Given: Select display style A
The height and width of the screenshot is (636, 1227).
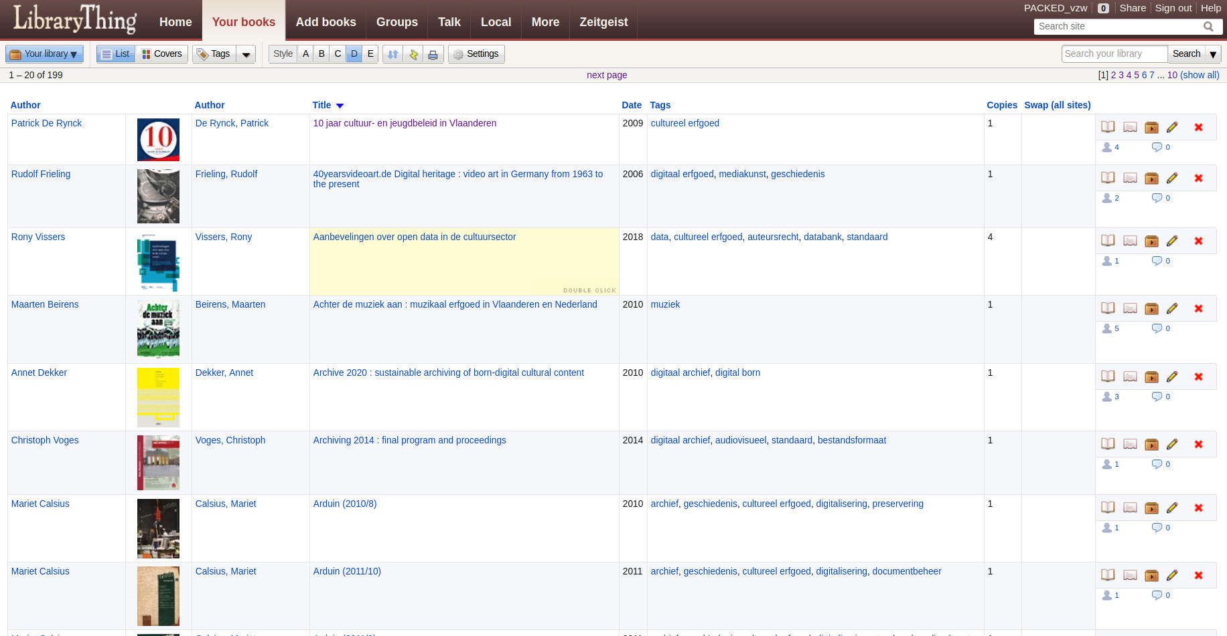Looking at the screenshot, I should 305,54.
